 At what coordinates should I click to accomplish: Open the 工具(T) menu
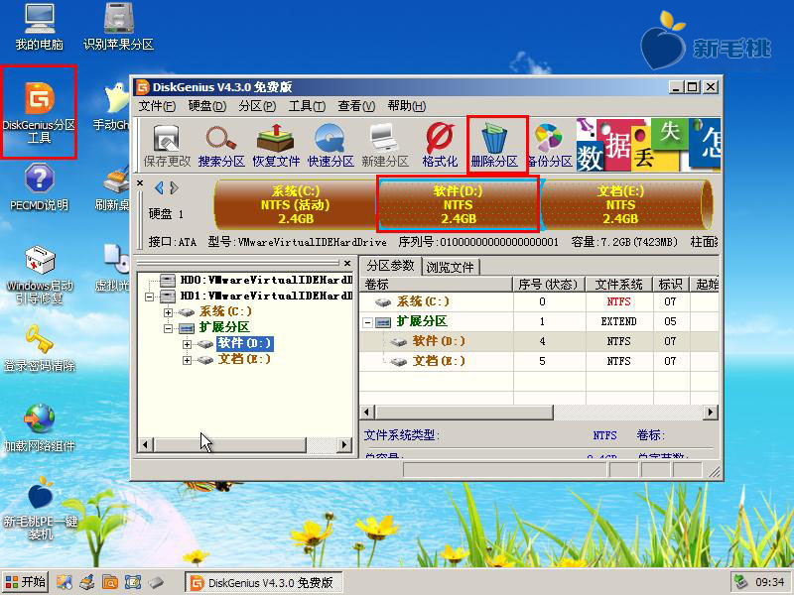[307, 106]
